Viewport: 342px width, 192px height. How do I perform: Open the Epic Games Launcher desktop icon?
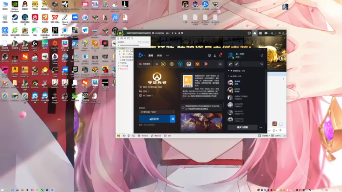click(x=75, y=71)
